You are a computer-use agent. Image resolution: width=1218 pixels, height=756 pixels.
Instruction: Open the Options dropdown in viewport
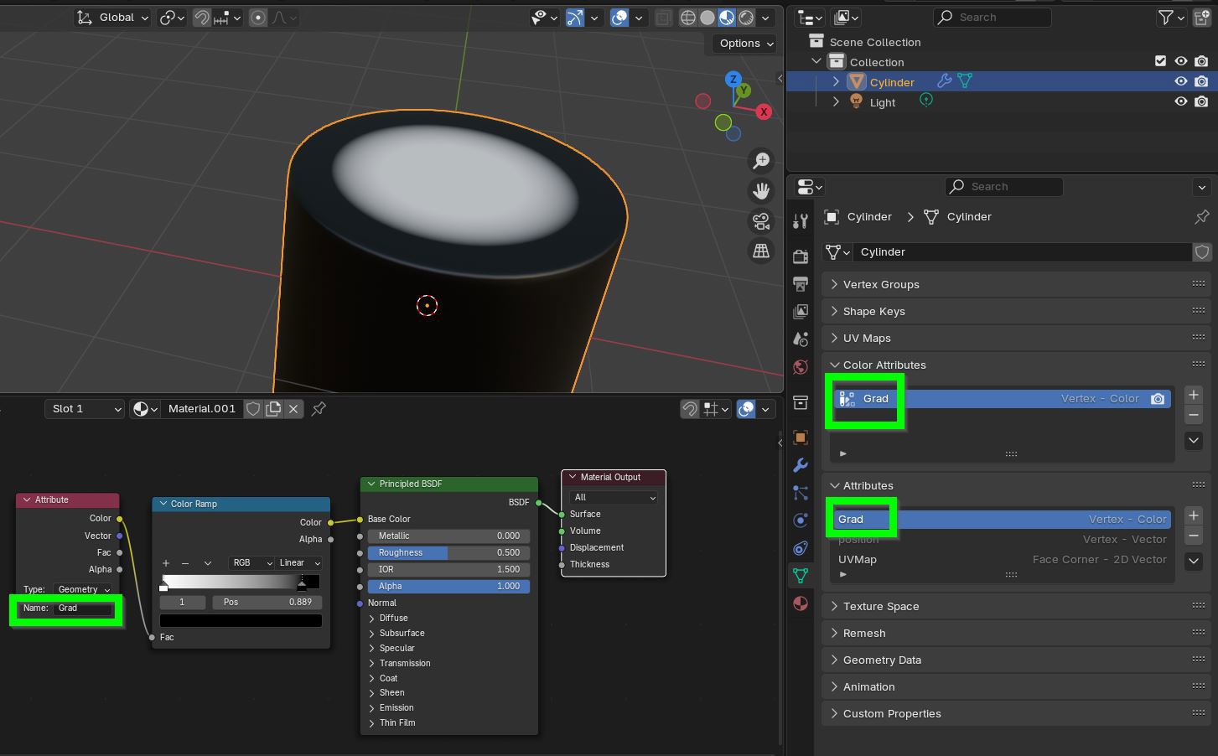[x=746, y=44]
